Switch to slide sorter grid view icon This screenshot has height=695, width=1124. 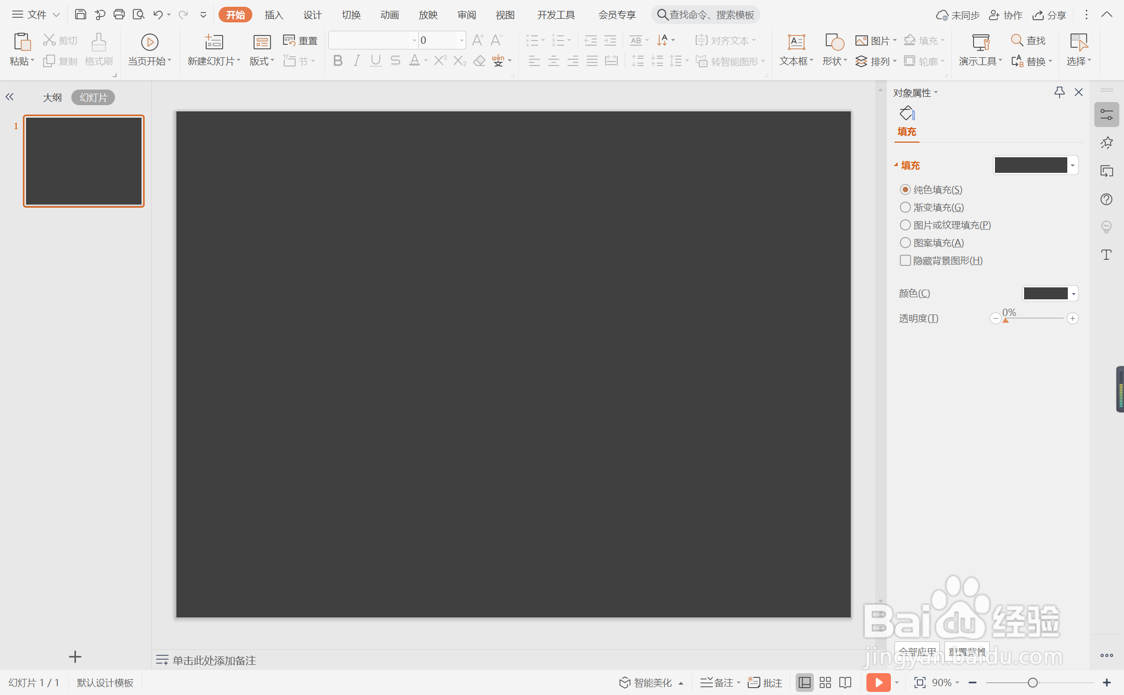(825, 683)
